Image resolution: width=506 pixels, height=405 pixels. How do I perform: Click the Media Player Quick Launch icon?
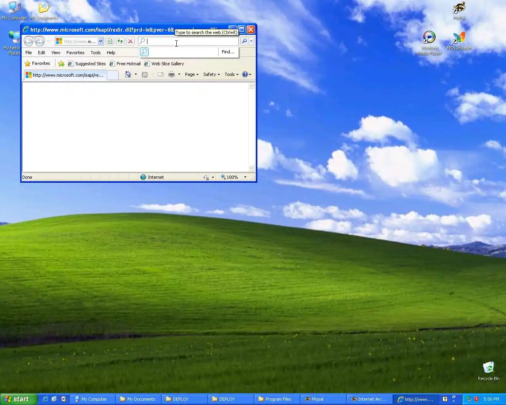tap(63, 399)
